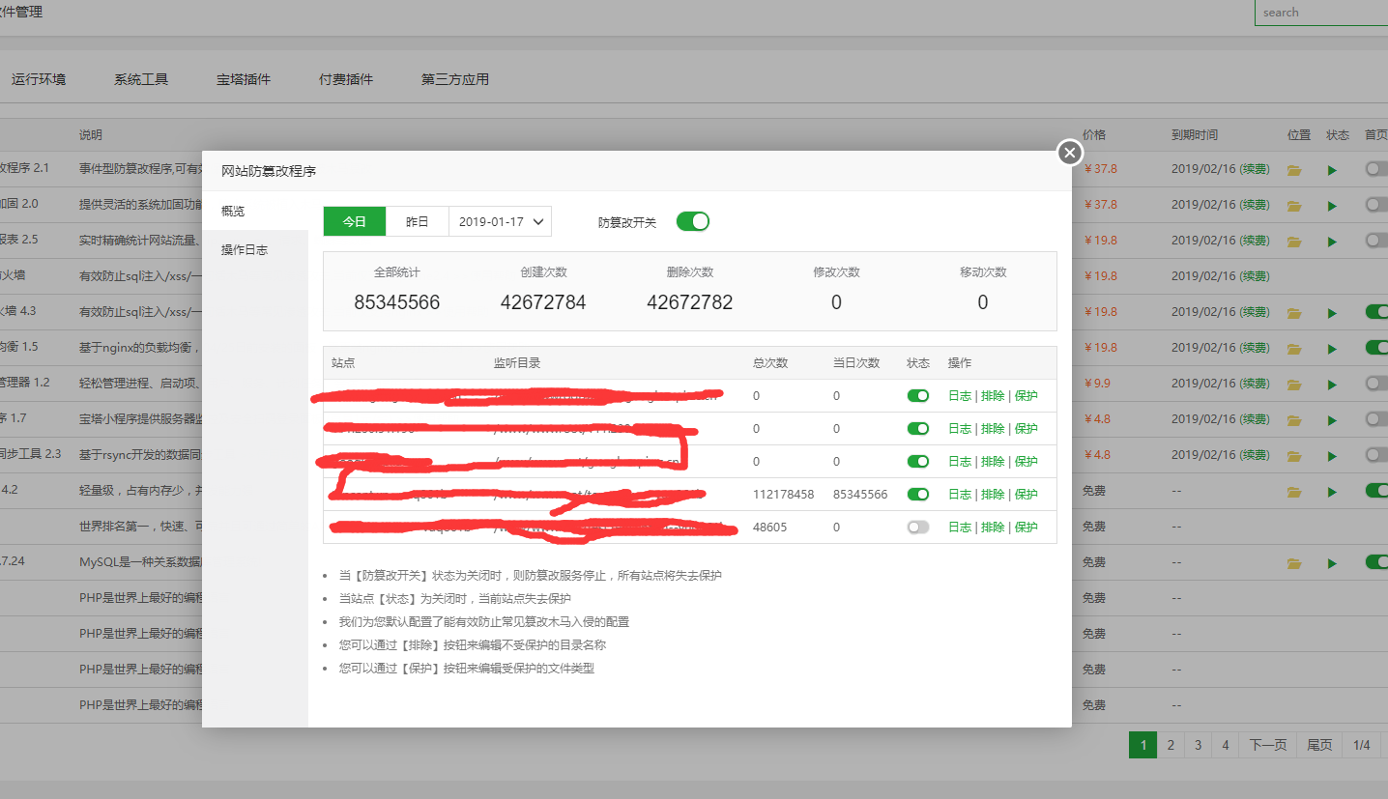1388x799 pixels.
Task: Open folder icon for 基于nginx的负载均衡 row
Action: pos(1294,349)
